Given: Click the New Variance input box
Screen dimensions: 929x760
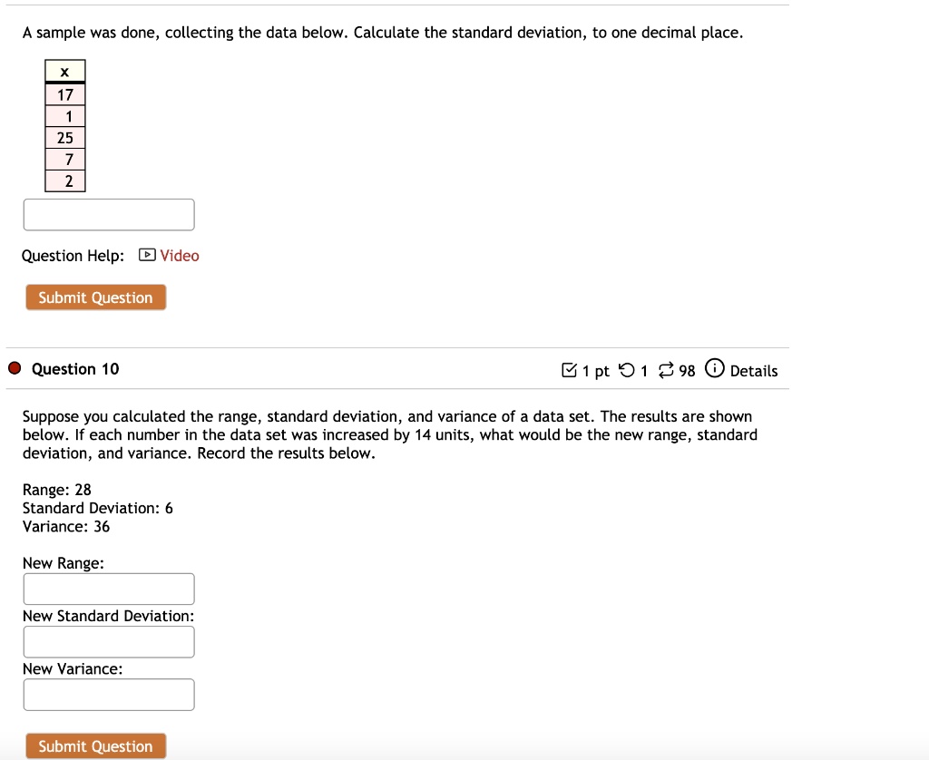Looking at the screenshot, I should coord(109,694).
